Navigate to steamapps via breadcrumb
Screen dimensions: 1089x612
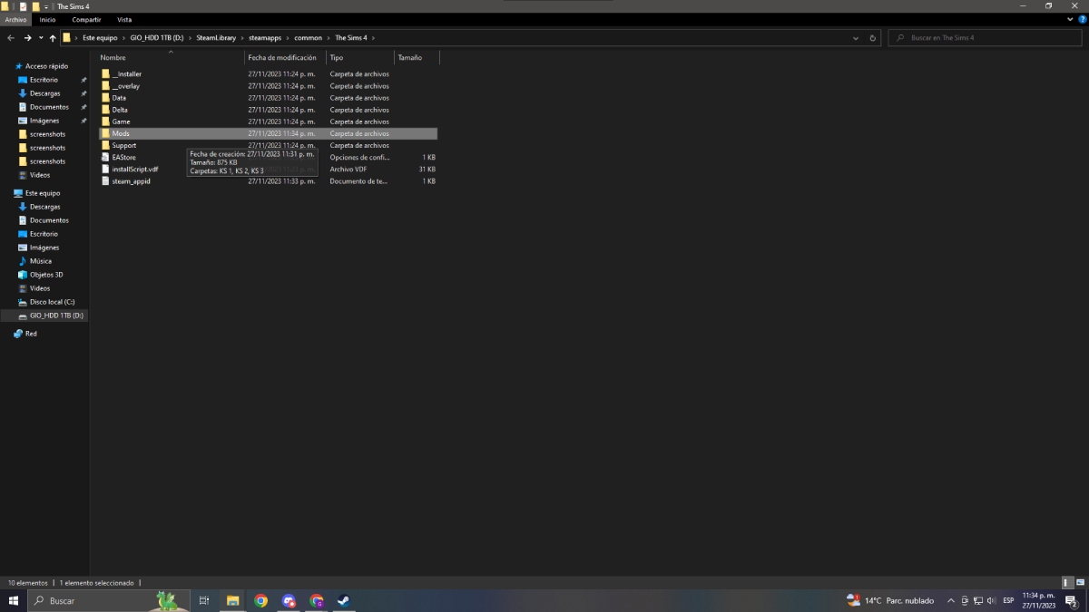pos(266,37)
